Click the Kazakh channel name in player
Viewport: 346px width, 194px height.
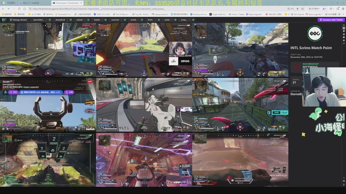(x=6, y=81)
